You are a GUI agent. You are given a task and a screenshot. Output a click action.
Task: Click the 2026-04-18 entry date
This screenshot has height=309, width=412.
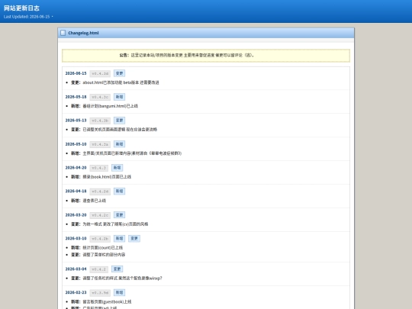click(x=76, y=192)
